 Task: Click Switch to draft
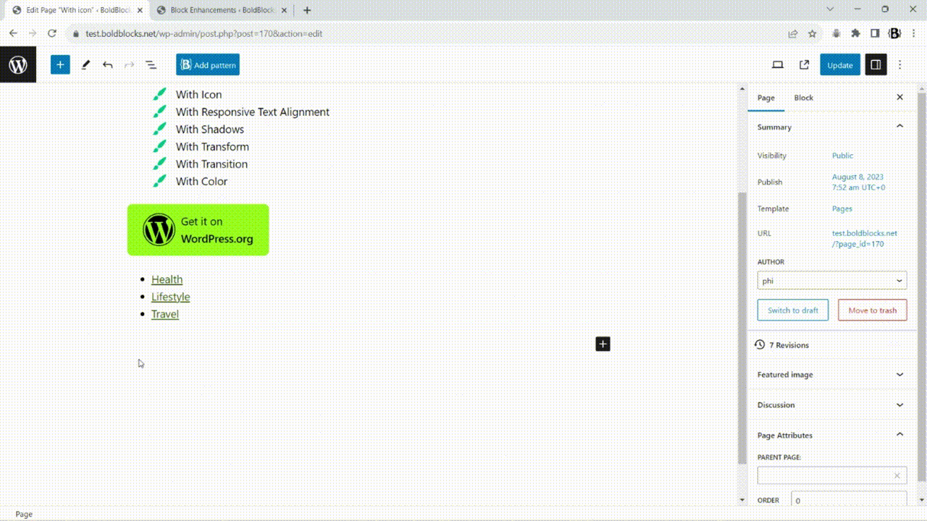tap(793, 310)
